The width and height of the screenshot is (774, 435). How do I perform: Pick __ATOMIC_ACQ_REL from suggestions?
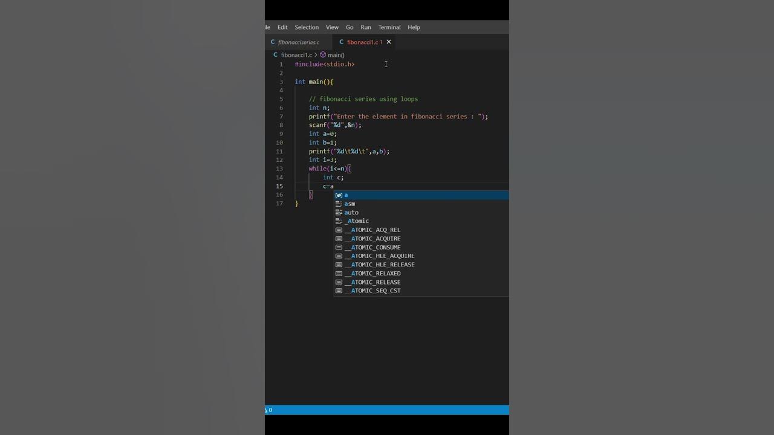point(421,230)
